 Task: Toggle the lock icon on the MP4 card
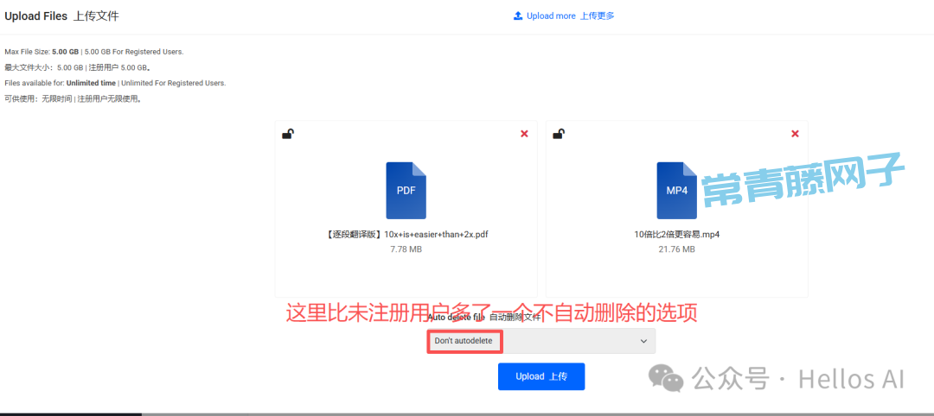tap(559, 133)
